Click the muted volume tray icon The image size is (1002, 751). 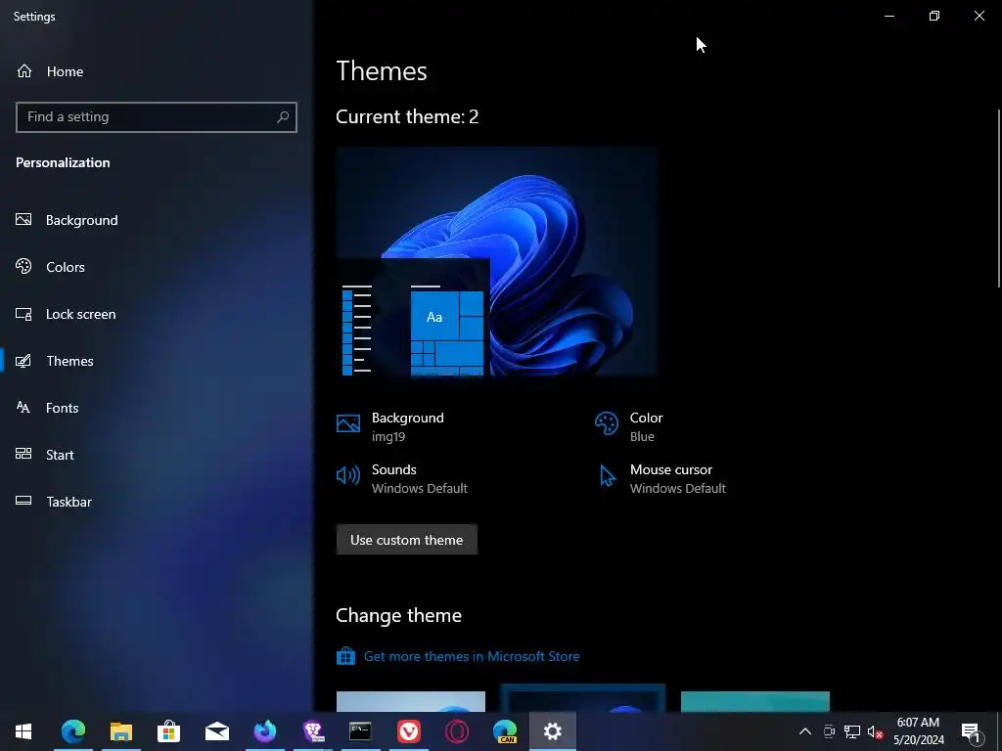pos(875,731)
